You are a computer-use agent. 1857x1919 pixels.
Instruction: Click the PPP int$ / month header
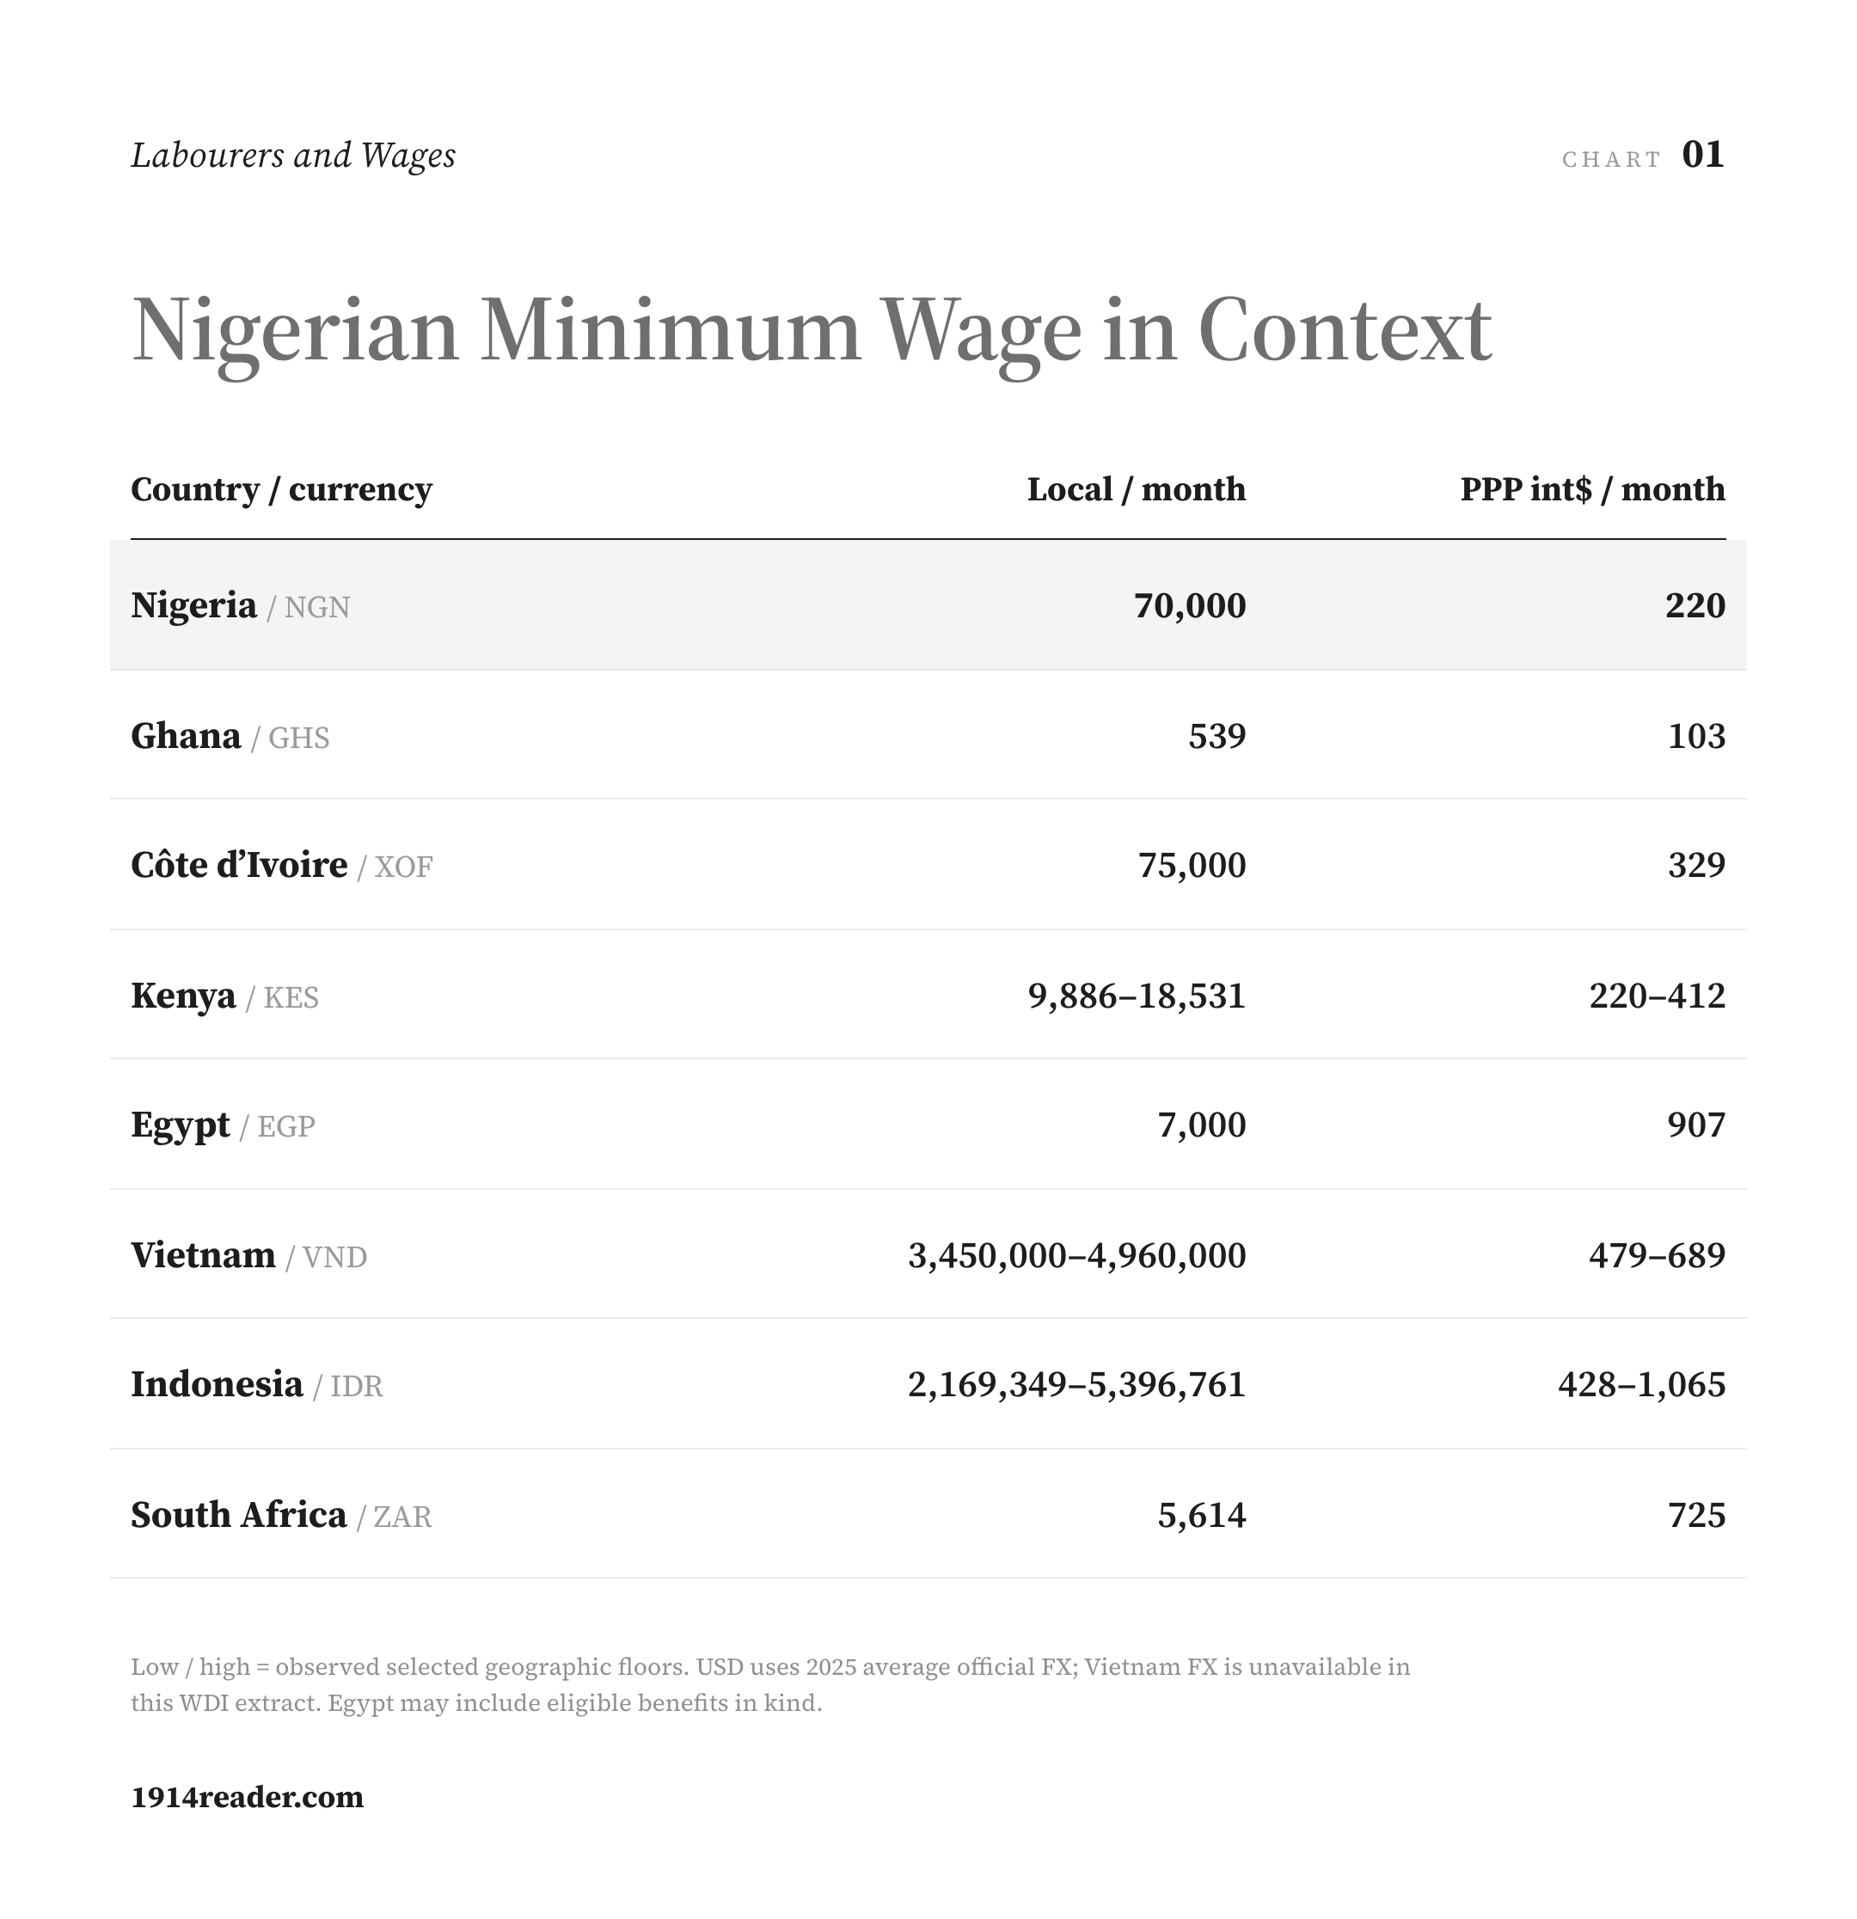tap(1593, 488)
